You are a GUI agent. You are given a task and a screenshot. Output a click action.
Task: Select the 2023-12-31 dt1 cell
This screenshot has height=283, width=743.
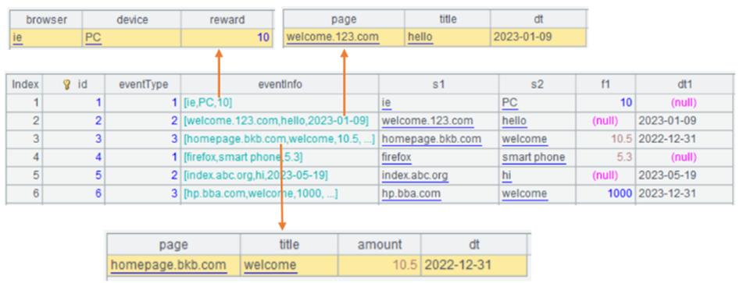(x=684, y=193)
